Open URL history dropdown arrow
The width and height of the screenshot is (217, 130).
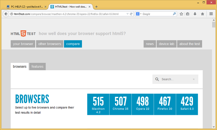[127, 14]
